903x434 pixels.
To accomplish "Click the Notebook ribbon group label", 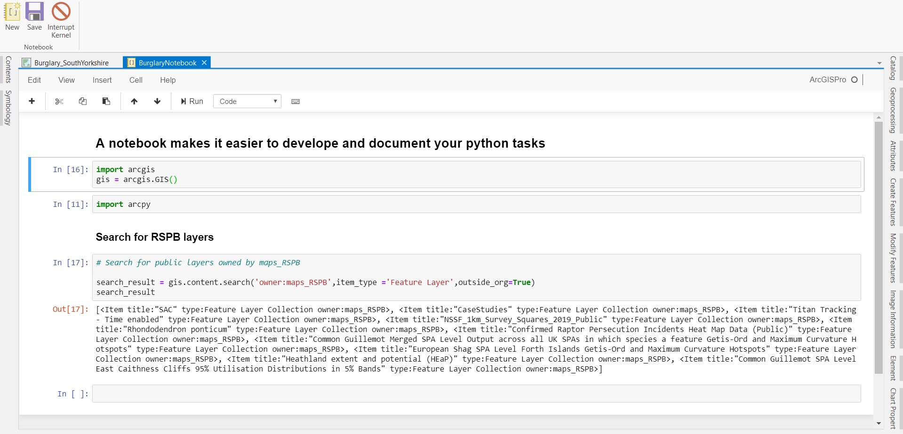I will point(39,47).
